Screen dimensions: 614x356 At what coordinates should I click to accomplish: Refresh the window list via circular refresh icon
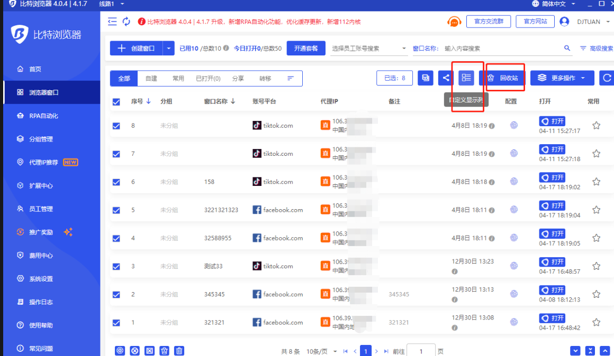[607, 78]
